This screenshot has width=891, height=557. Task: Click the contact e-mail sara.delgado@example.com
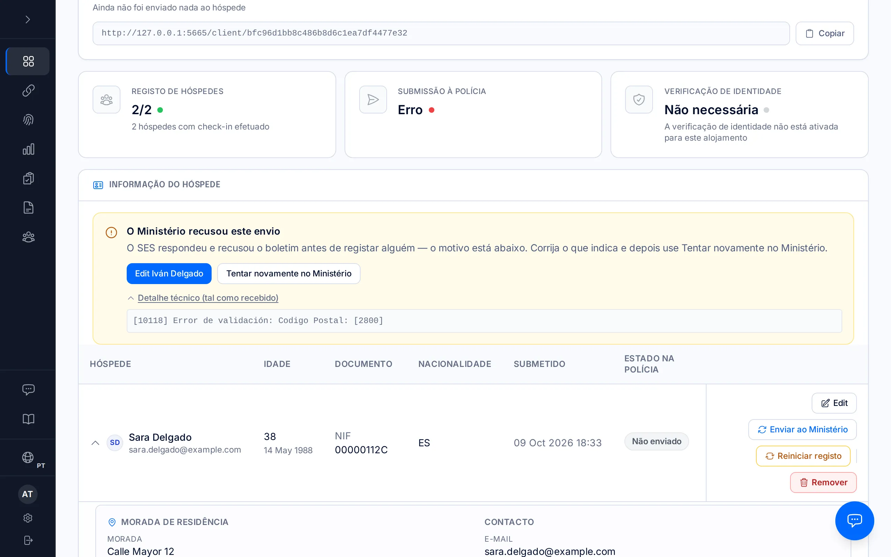pos(550,551)
